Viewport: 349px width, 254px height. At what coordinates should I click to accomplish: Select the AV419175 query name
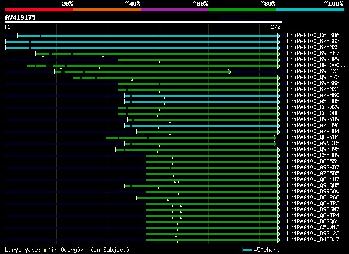pyautogui.click(x=21, y=17)
